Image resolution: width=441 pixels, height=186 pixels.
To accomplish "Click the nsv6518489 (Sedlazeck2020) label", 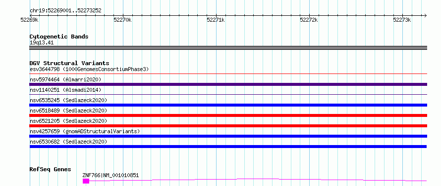I will (68, 111).
